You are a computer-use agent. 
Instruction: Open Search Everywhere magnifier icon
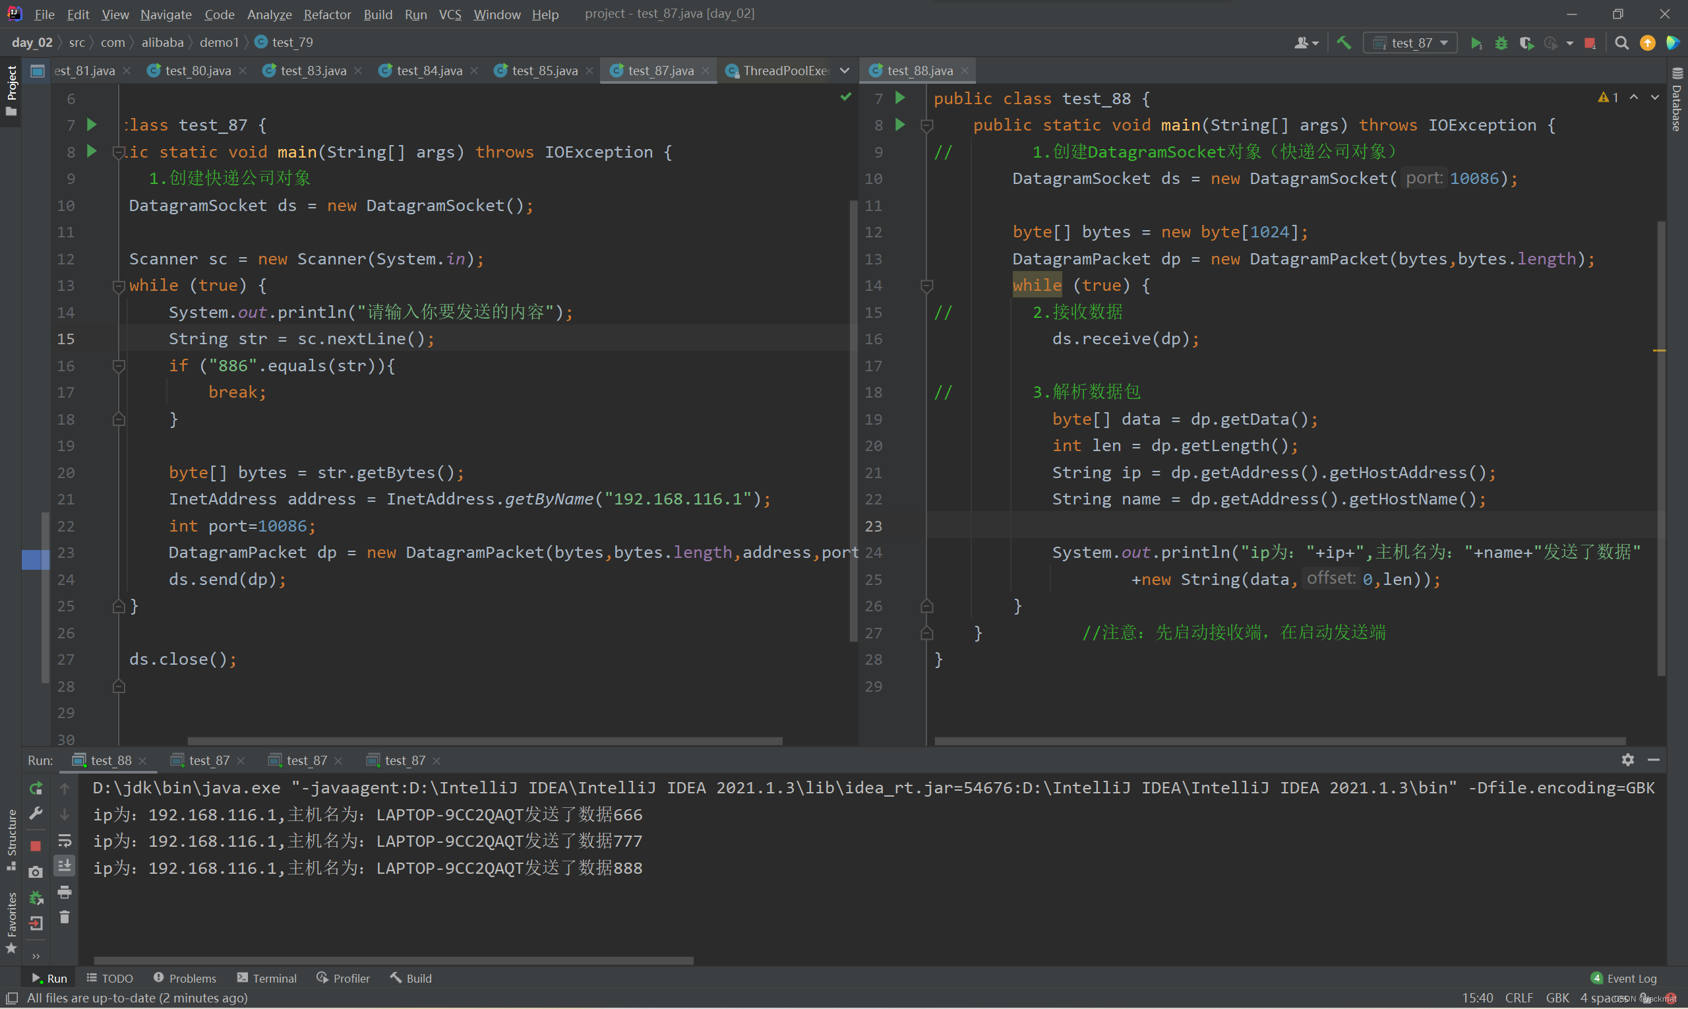[x=1621, y=43]
